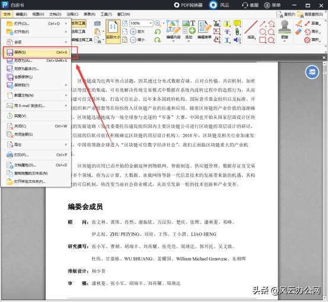Click the 高级查找(S) advanced search button

pos(310,14)
